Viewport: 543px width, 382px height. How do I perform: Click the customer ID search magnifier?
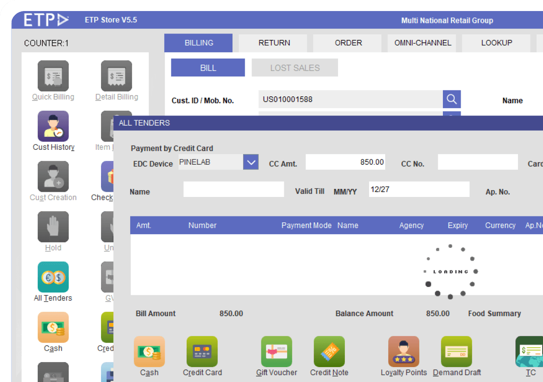click(452, 99)
